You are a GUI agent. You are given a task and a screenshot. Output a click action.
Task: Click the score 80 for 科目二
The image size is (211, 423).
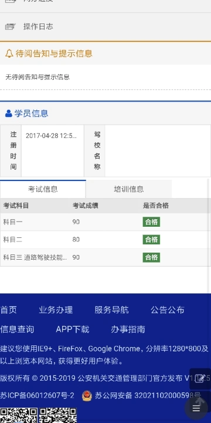tap(76, 240)
